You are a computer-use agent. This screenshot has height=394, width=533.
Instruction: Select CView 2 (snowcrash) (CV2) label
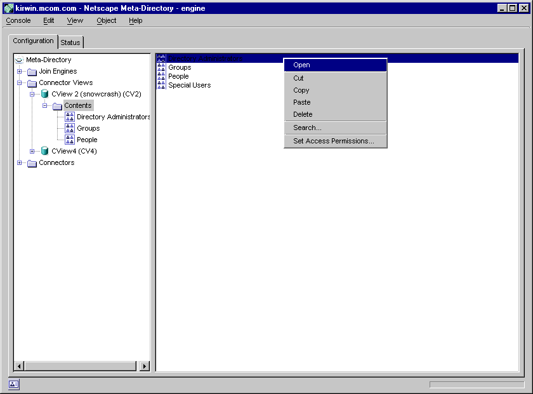click(x=96, y=94)
